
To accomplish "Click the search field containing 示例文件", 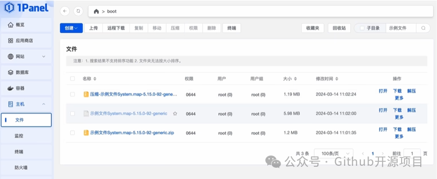I will point(401,28).
